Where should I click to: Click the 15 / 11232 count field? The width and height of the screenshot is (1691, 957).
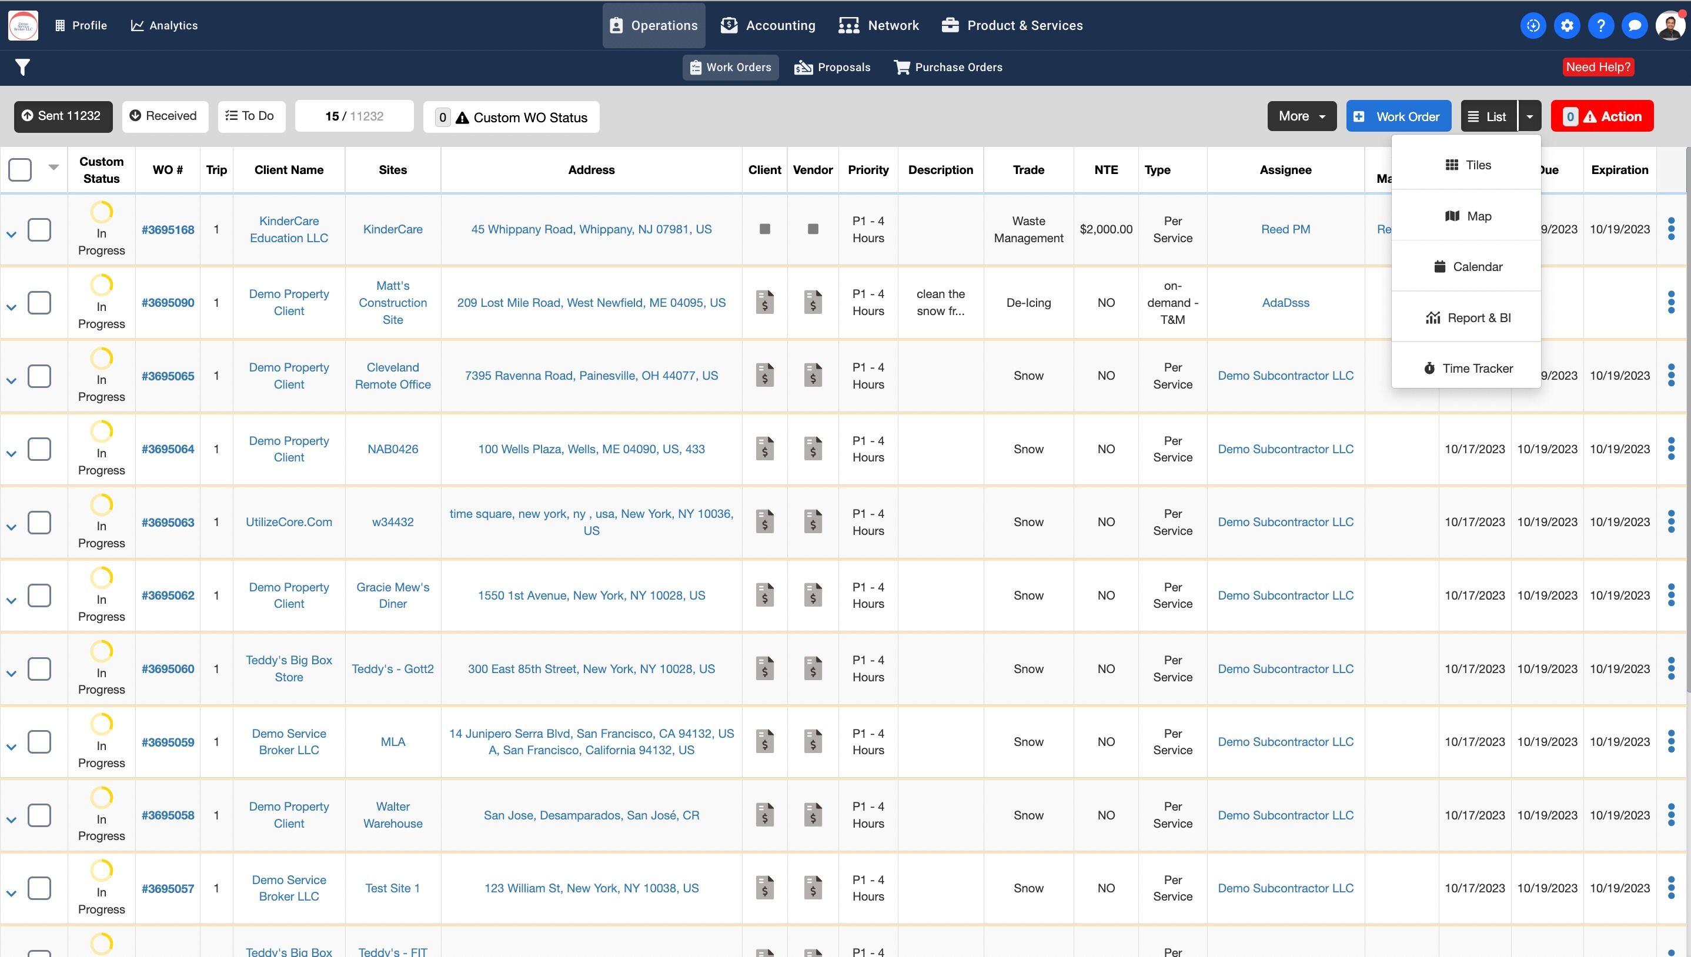pyautogui.click(x=353, y=116)
